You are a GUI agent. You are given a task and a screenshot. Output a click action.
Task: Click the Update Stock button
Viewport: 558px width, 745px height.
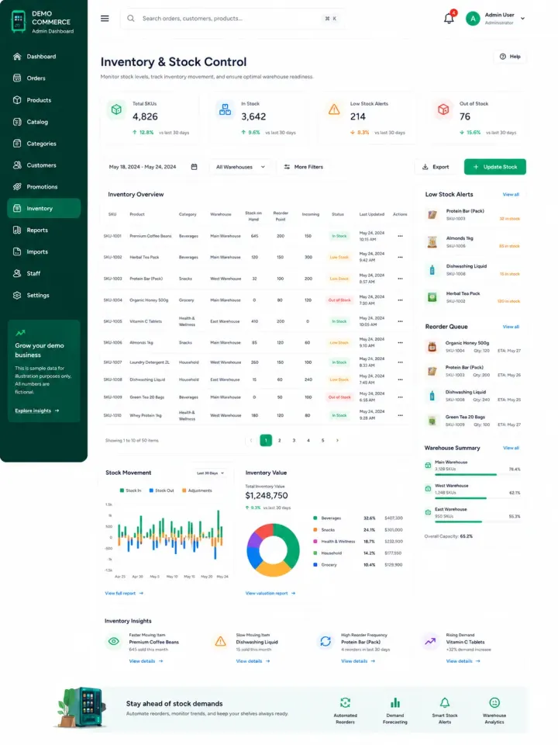tap(495, 167)
